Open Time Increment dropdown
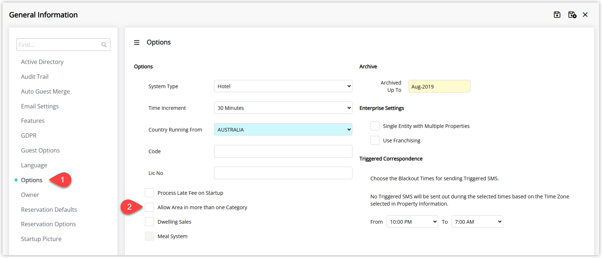 tap(283, 108)
